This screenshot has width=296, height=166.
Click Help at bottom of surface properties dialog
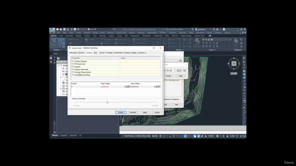click(x=176, y=105)
